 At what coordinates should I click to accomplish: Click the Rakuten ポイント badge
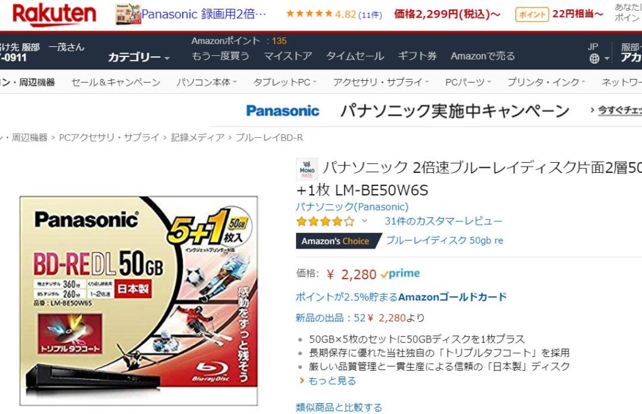click(532, 15)
